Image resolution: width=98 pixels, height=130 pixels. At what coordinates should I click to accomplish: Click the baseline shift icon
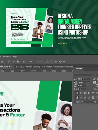tap(75, 89)
